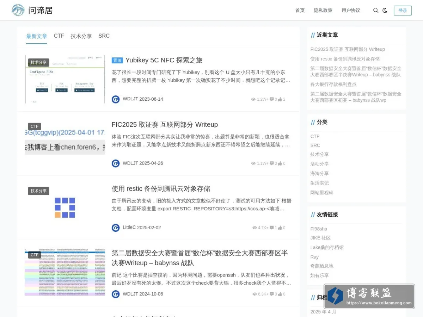This screenshot has height=317, width=423.
Task: Open sidebar recent link 西部赛区半决赛Writeup – babynss 战队
Action: pyautogui.click(x=356, y=72)
